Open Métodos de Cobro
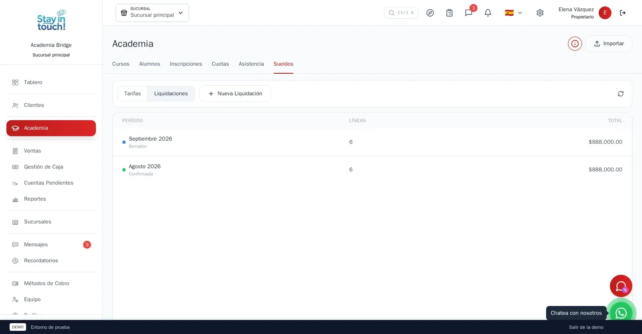642x334 pixels. pos(51,284)
